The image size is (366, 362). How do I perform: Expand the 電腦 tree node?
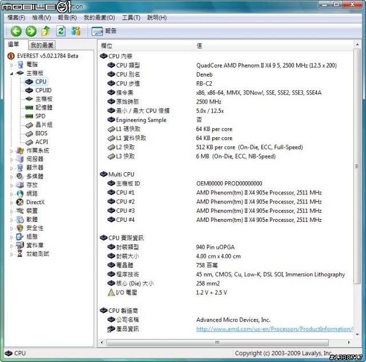coord(11,65)
